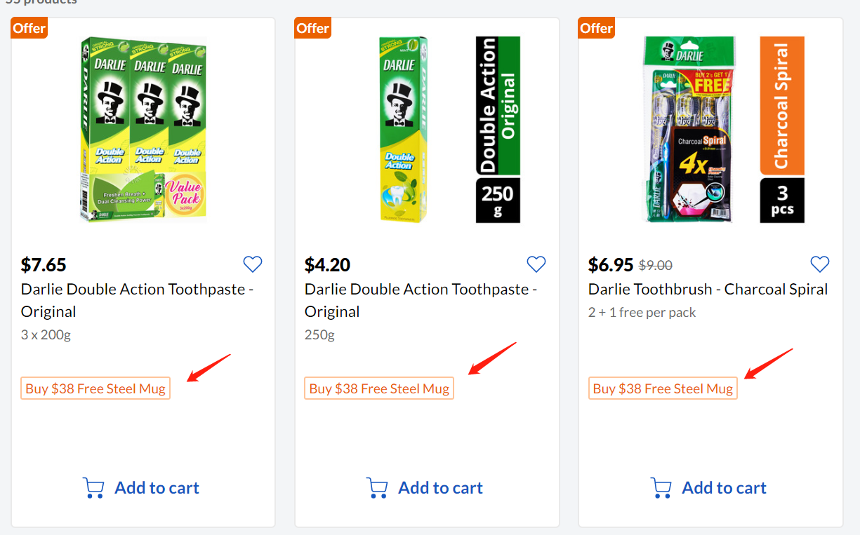The image size is (860, 535).
Task: Click the Offer badge on the value pack toothpaste
Action: pos(29,28)
